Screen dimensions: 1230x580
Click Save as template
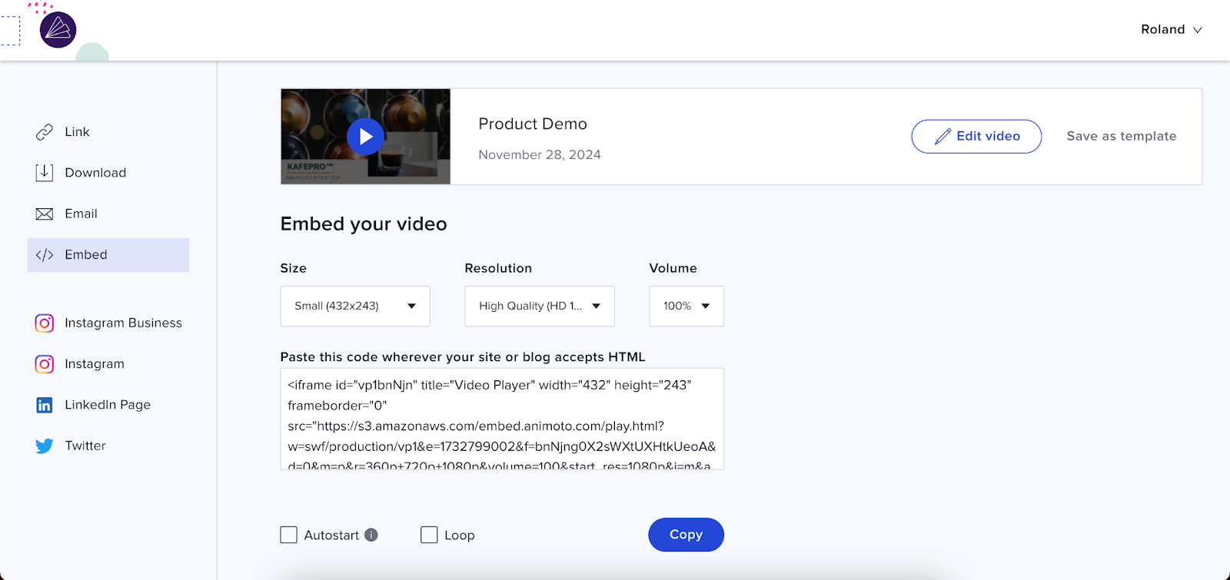(x=1122, y=136)
